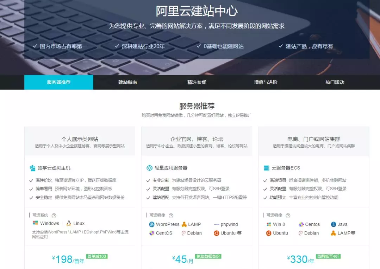Click the 云服务器ECS product icon
Image resolution: width=380 pixels, height=269 pixels.
pyautogui.click(x=267, y=168)
